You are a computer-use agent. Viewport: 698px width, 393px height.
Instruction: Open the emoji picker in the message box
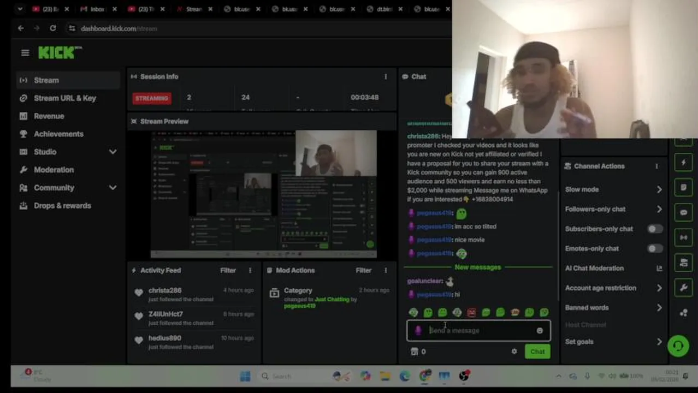540,331
